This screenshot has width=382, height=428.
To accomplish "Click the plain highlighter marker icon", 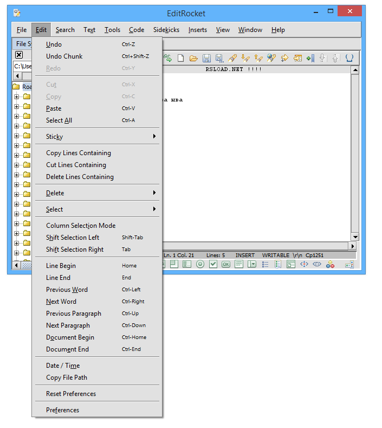I will (232, 58).
